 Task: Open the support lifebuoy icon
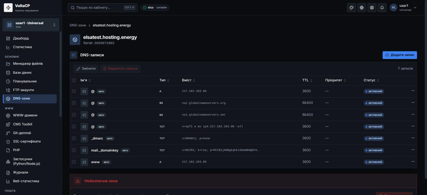372,8
